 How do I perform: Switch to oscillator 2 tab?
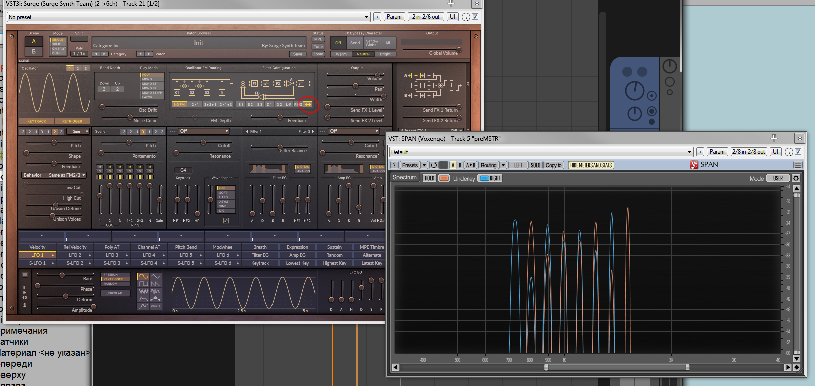click(78, 68)
